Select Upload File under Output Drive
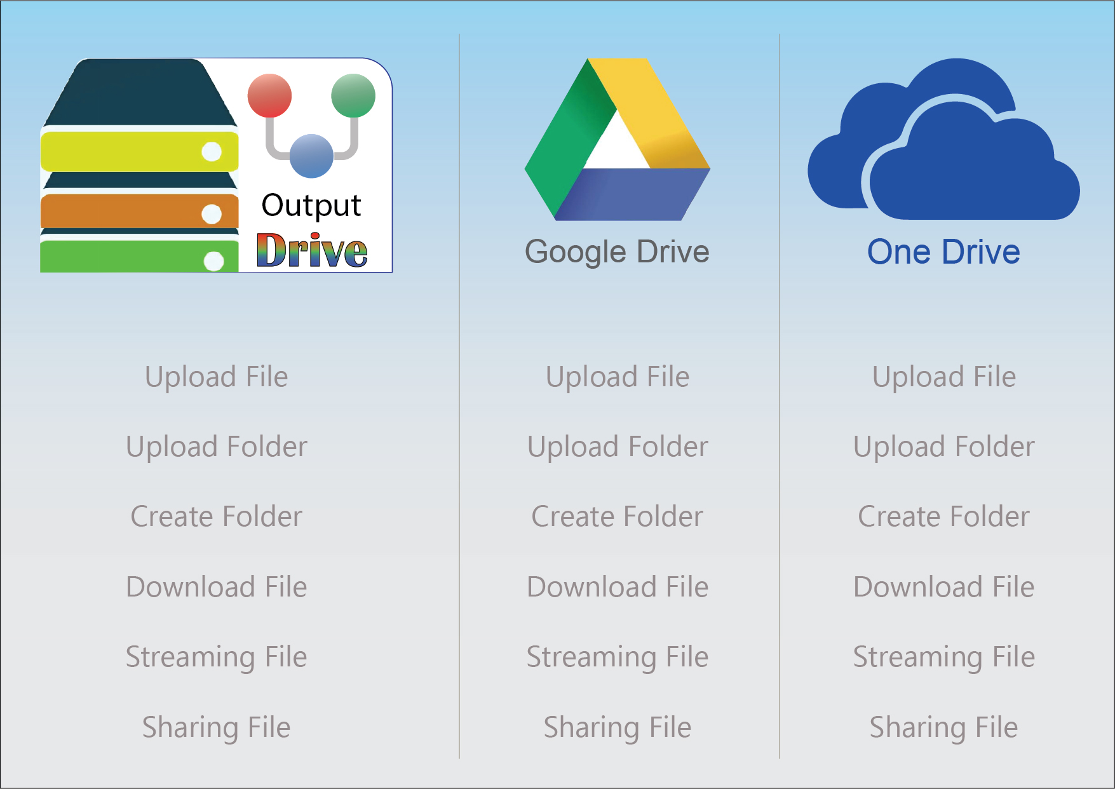Viewport: 1115px width, 789px height. point(216,377)
